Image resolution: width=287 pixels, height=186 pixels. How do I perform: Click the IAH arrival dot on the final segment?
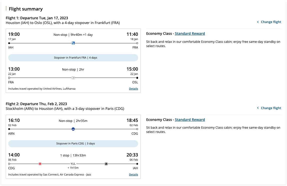(x=137, y=163)
